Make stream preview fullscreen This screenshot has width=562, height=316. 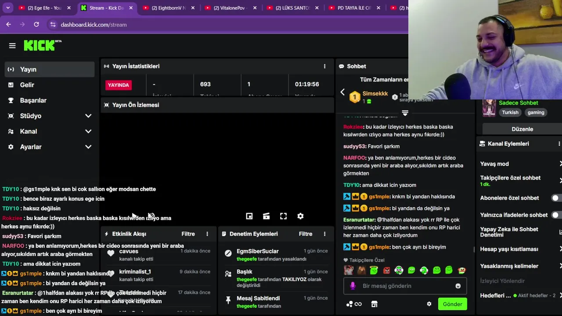(x=283, y=216)
